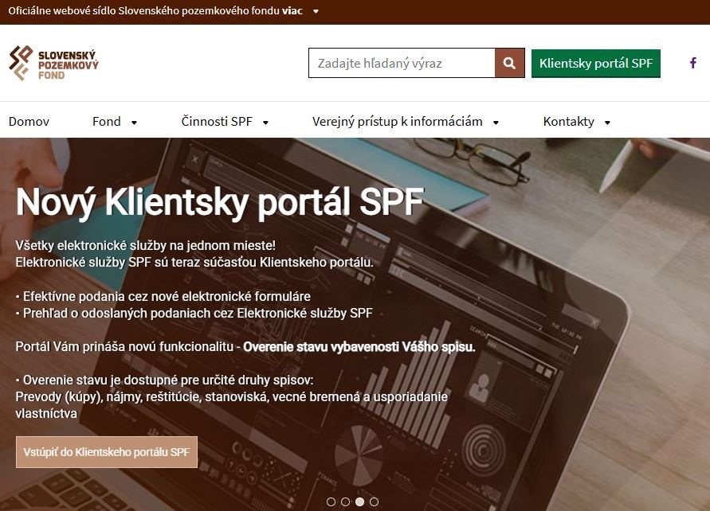Open the Facebook page icon

click(x=692, y=63)
